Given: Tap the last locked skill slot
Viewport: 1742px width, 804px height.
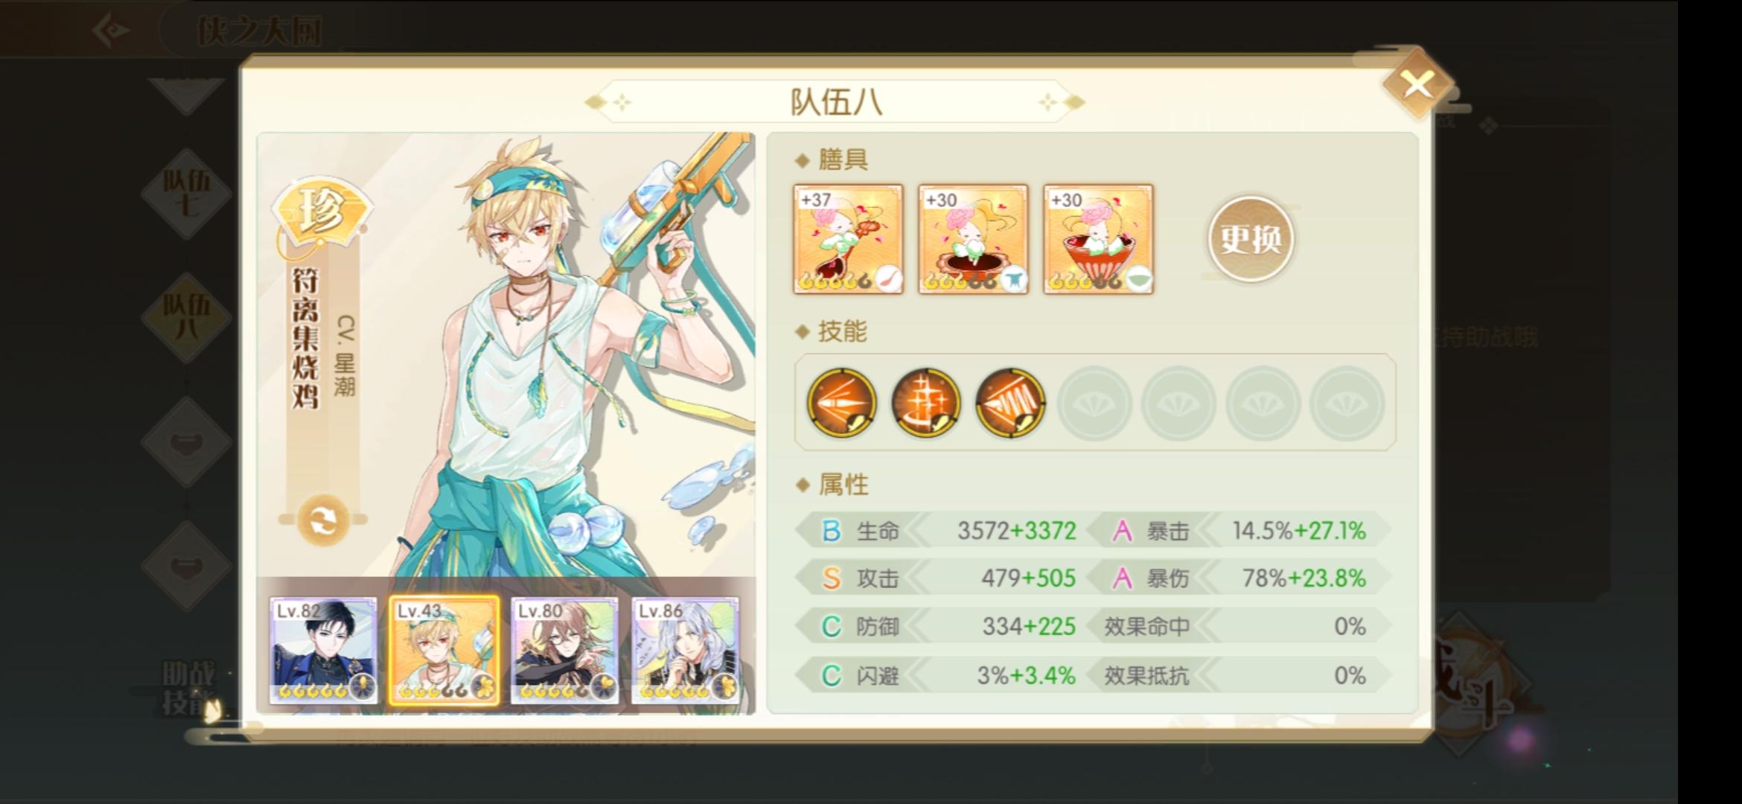Looking at the screenshot, I should [1347, 403].
